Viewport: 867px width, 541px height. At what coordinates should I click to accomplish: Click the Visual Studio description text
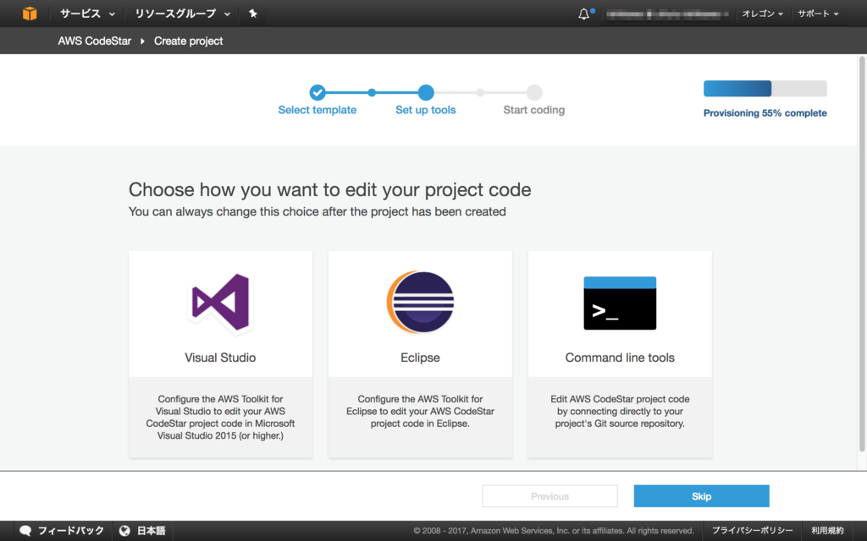coord(220,418)
